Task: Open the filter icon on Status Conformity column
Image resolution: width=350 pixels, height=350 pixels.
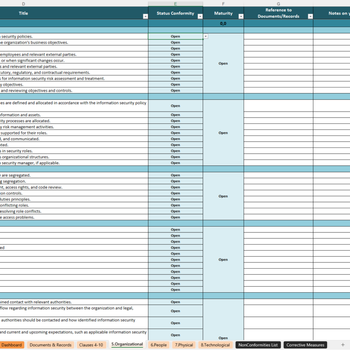Action: pyautogui.click(x=200, y=16)
